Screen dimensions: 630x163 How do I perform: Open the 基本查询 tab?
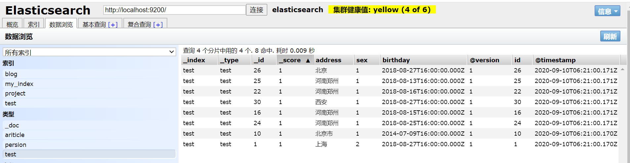[94, 25]
